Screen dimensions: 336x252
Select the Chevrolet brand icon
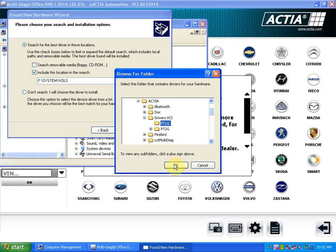249,53
